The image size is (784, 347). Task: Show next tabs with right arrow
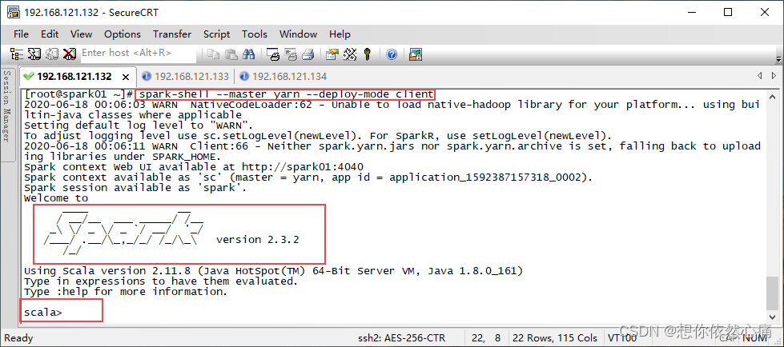click(774, 76)
